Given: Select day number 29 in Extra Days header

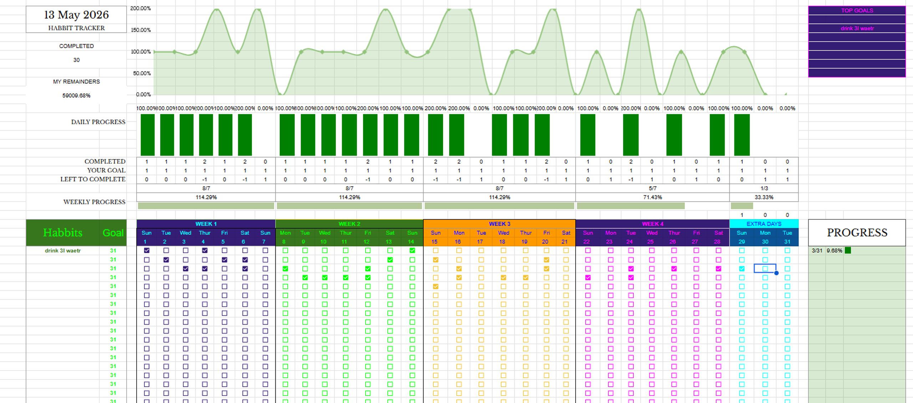Looking at the screenshot, I should 741,242.
